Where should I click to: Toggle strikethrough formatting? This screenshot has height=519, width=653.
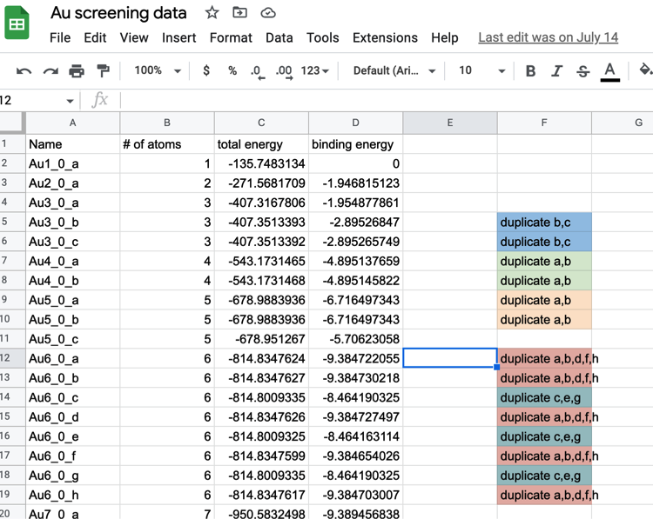[583, 70]
